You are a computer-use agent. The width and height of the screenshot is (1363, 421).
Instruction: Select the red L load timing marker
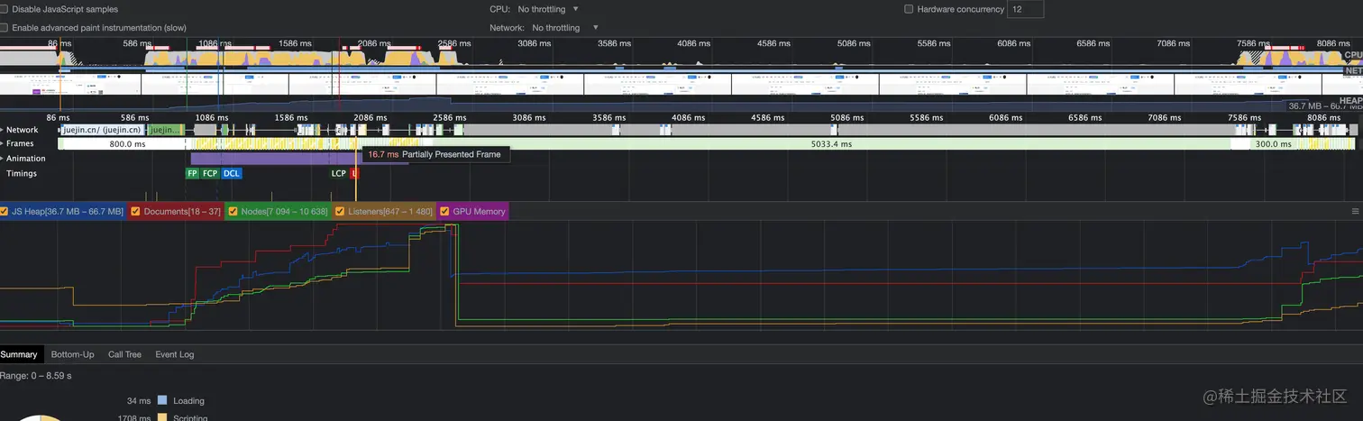(354, 173)
